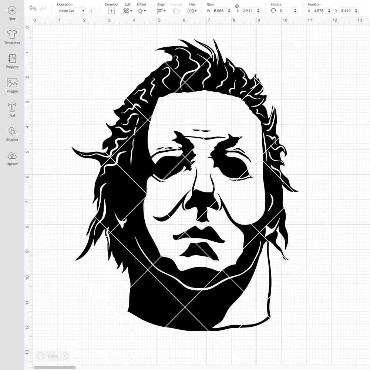The image size is (370, 370).
Task: Click the Deselect icon
Action: (112, 11)
